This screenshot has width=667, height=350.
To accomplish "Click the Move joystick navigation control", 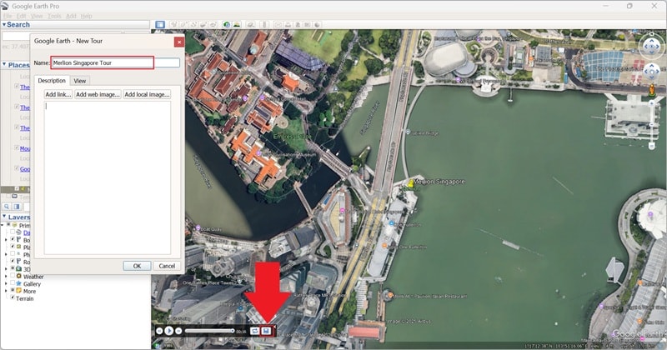I will coord(651,71).
